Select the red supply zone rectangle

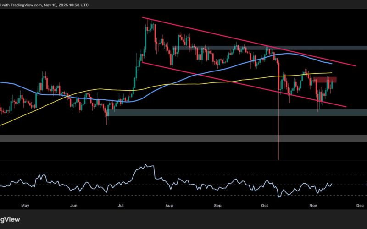[325, 80]
